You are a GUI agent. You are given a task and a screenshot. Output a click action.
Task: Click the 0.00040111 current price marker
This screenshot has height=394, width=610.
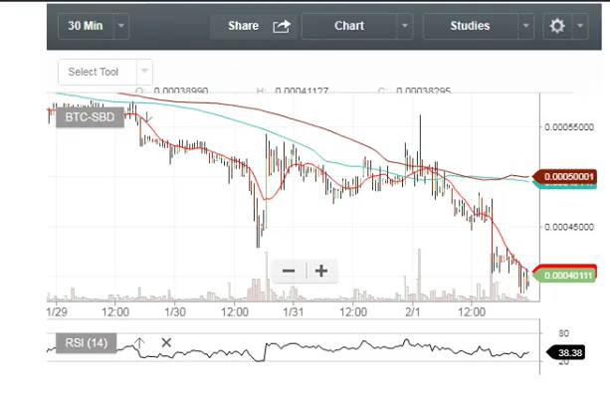click(564, 276)
